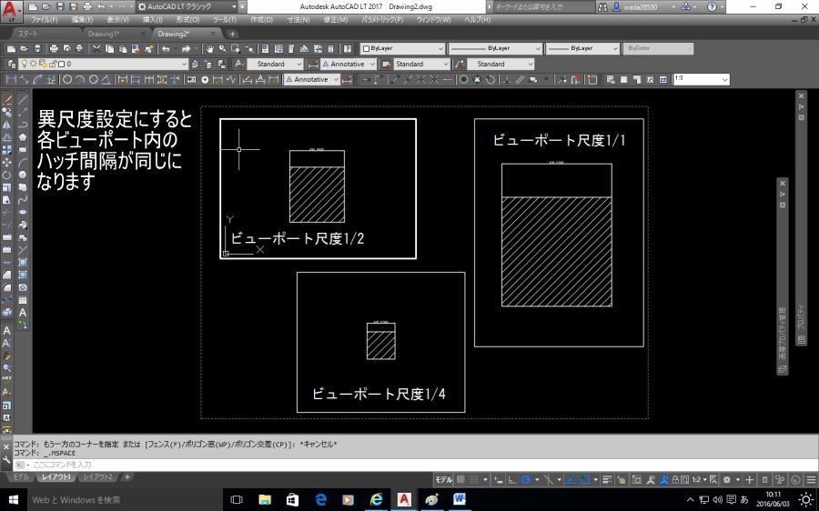
Task: Toggle viewport lock icon in status bar
Action: [675, 479]
